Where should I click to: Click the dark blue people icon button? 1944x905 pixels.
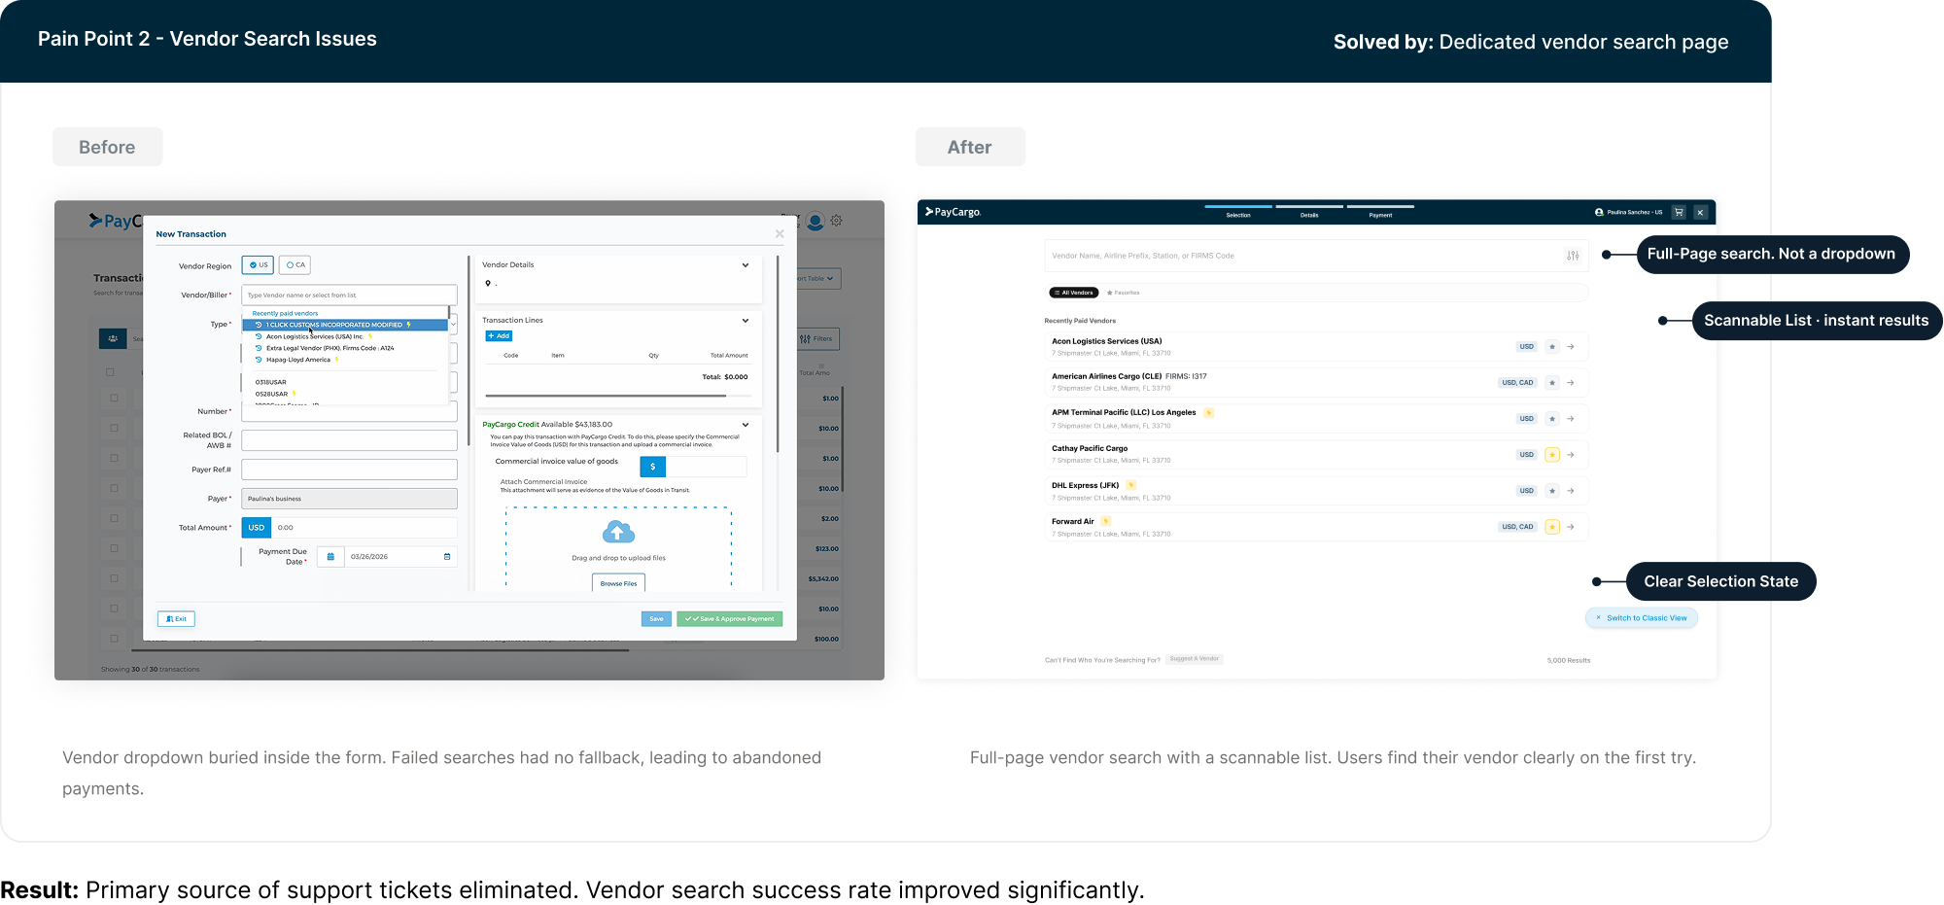pyautogui.click(x=113, y=338)
